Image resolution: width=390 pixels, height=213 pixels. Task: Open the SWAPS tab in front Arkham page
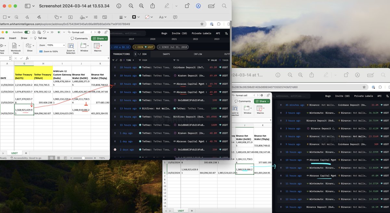click(x=166, y=54)
